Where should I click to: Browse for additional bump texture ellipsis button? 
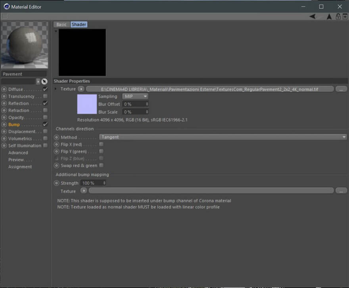click(341, 191)
